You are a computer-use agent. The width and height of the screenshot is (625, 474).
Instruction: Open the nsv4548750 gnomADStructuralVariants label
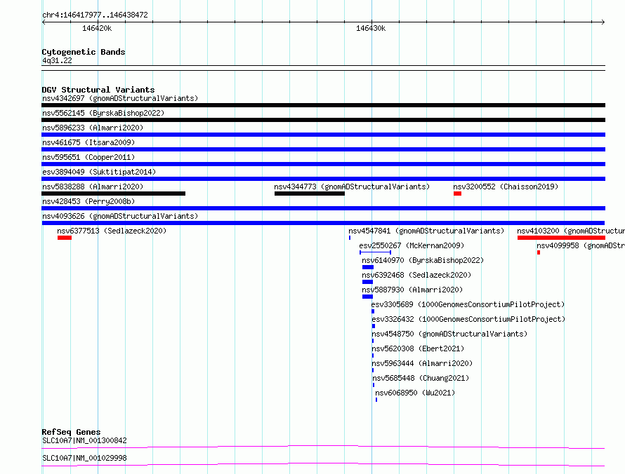click(449, 334)
